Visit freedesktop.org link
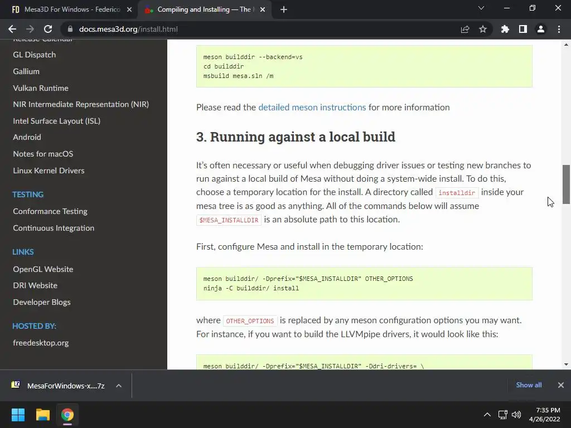Screen dimensions: 571x428 click(x=41, y=343)
